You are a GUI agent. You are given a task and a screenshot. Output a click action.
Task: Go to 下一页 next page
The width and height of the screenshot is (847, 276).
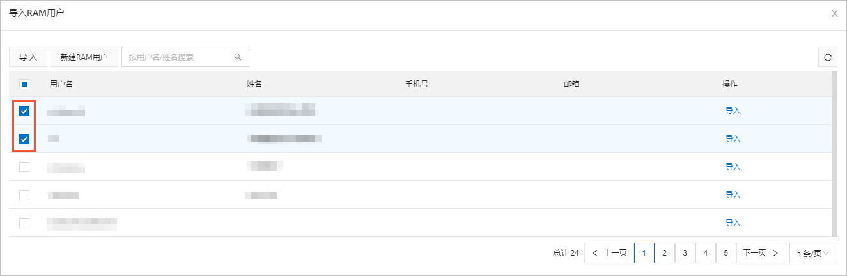[761, 253]
